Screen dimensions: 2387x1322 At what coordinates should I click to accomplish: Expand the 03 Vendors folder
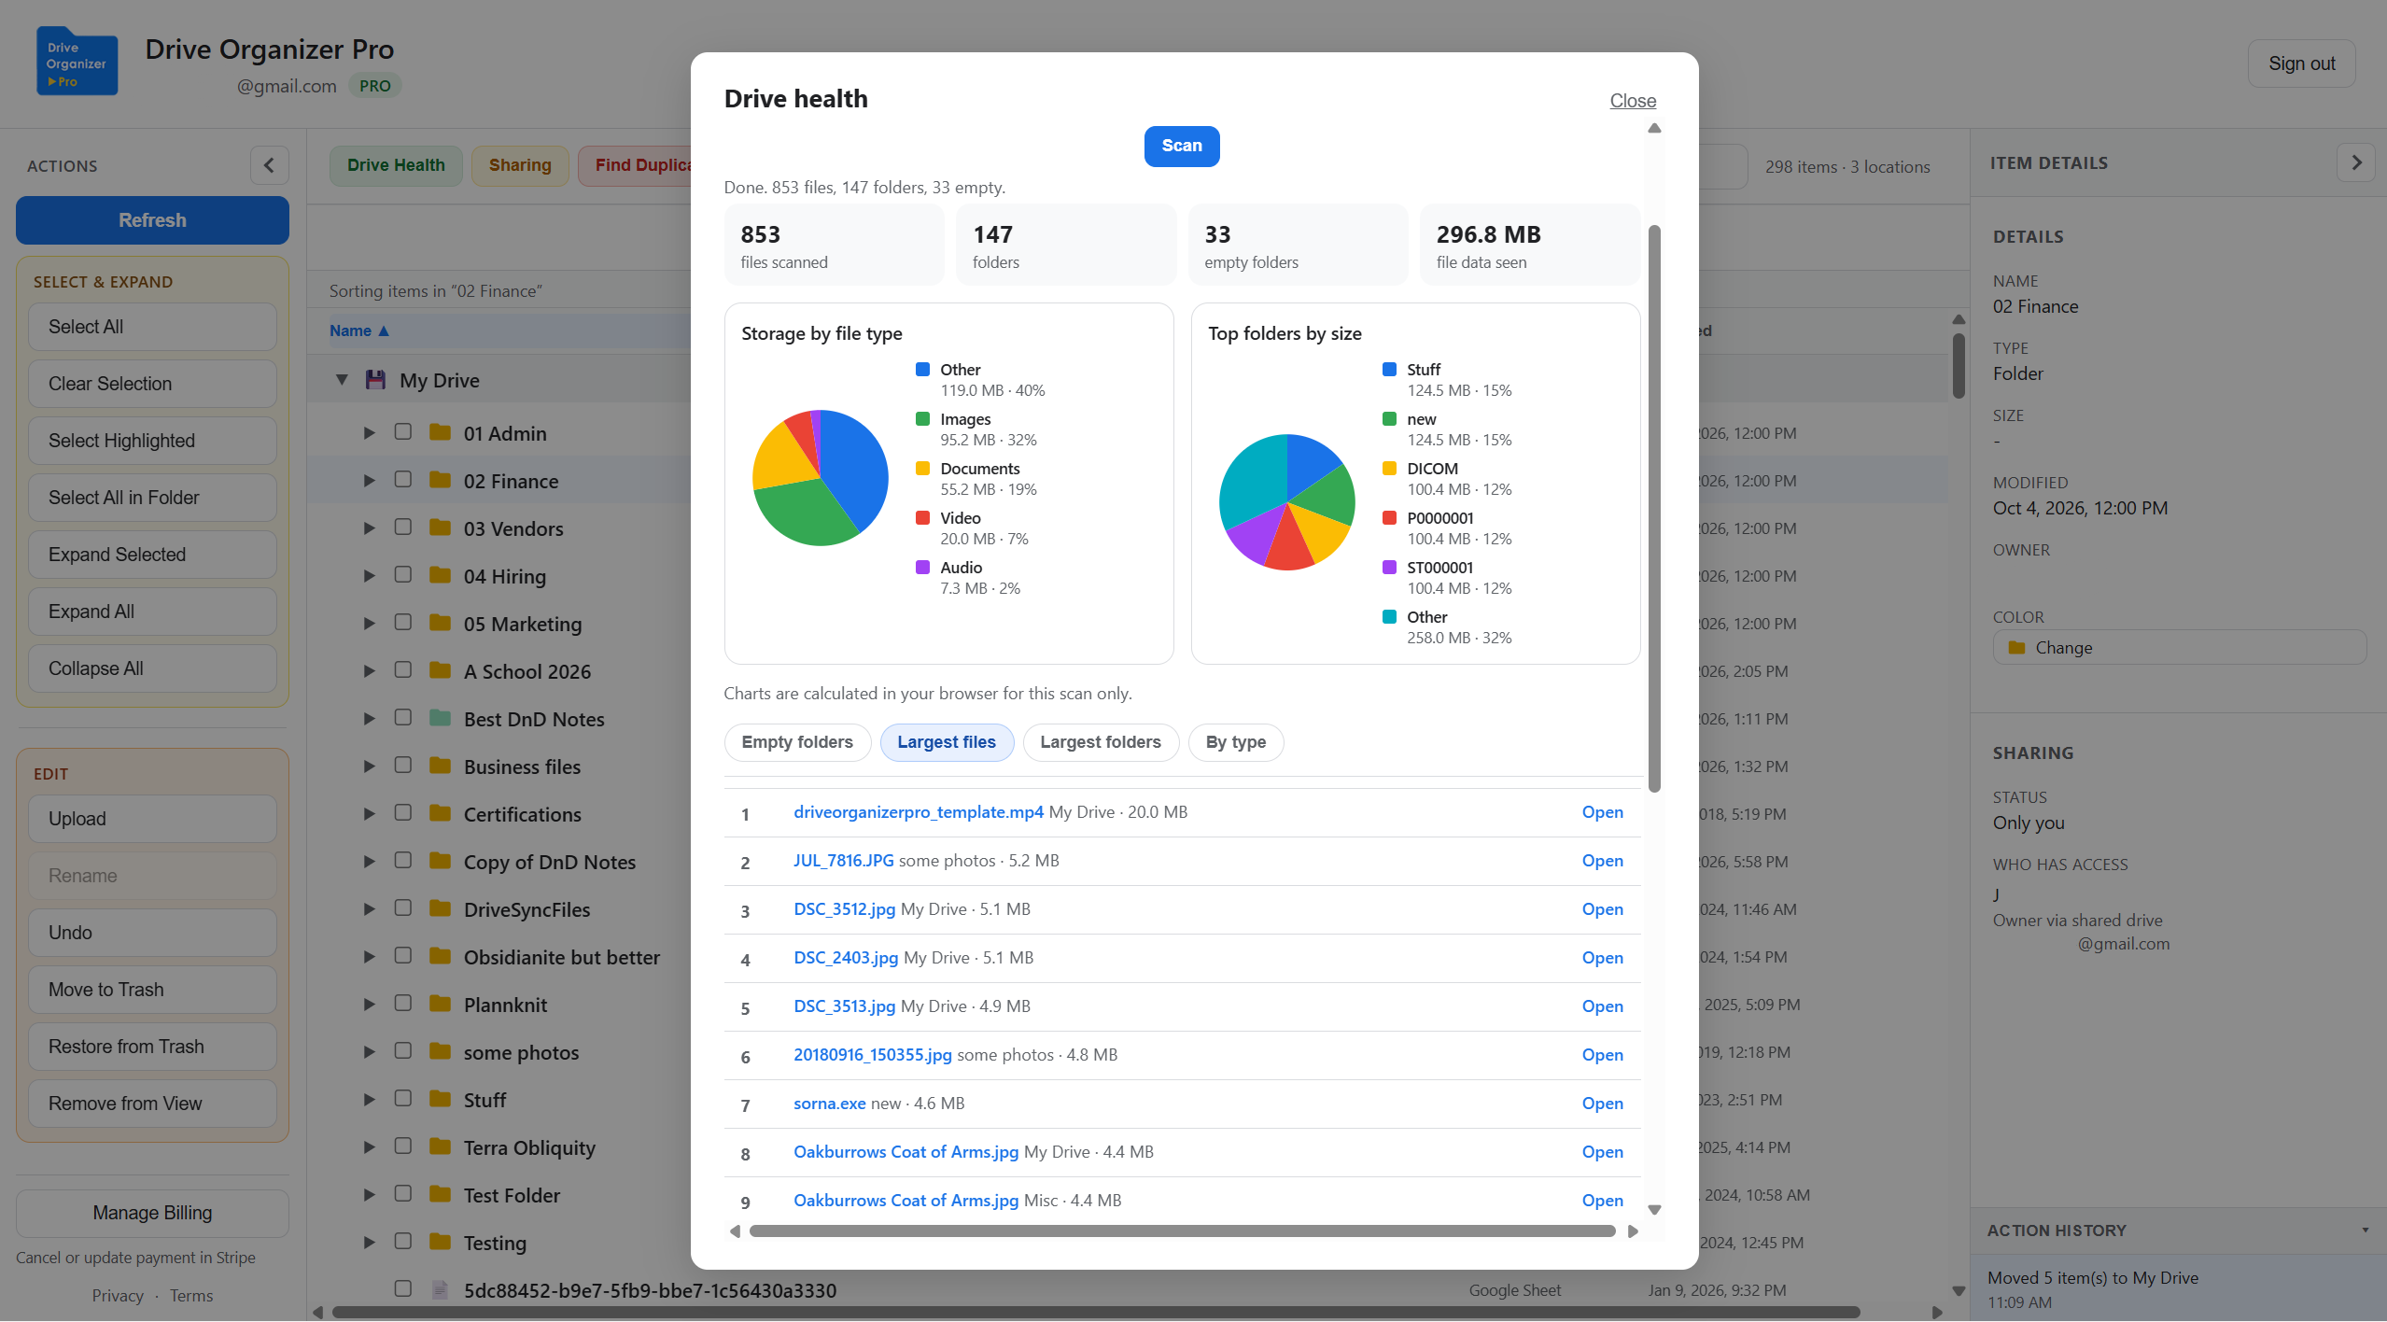pyautogui.click(x=370, y=528)
